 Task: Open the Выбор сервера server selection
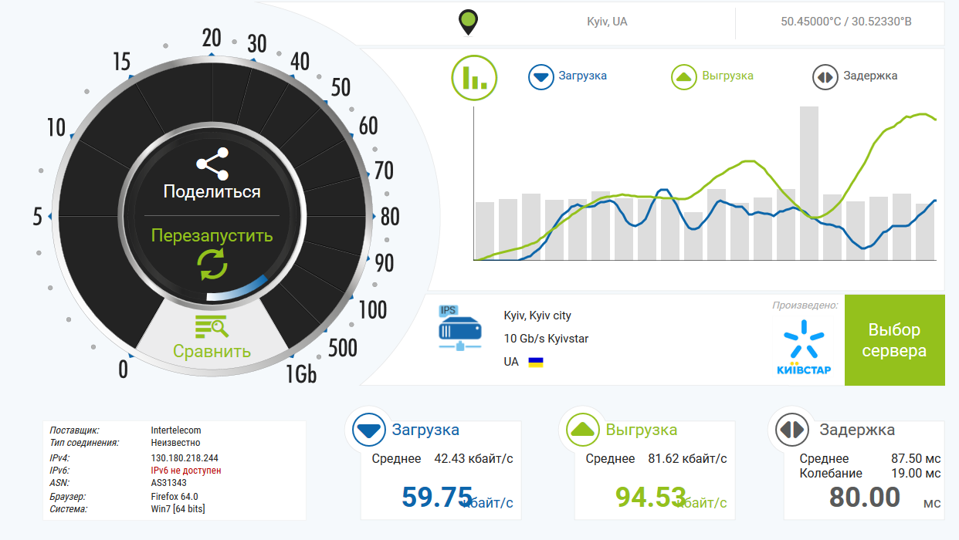coord(894,340)
